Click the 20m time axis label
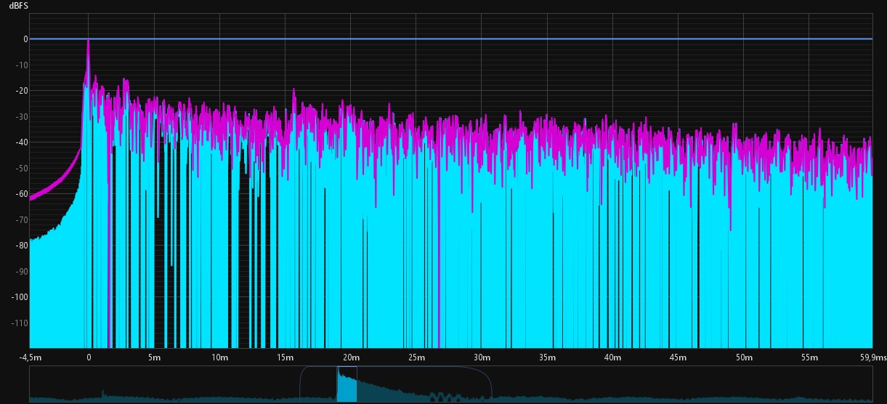887x404 pixels. point(350,357)
